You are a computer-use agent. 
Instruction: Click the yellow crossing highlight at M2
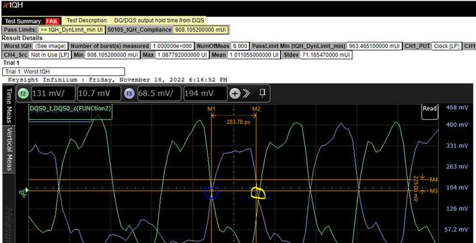pos(258,193)
